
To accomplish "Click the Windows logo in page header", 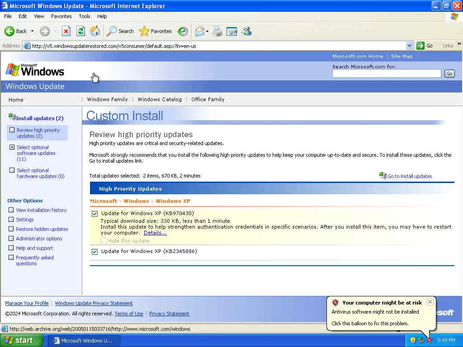I will coord(35,70).
